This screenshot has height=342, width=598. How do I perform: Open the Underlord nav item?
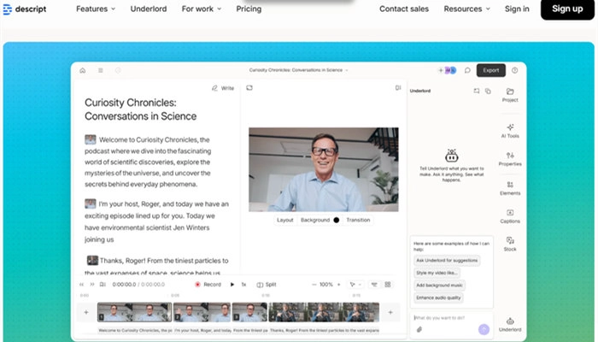pos(149,9)
